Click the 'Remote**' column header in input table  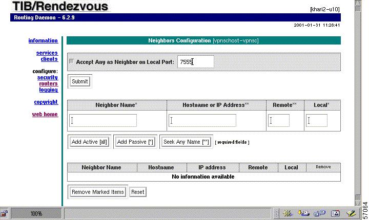click(285, 105)
